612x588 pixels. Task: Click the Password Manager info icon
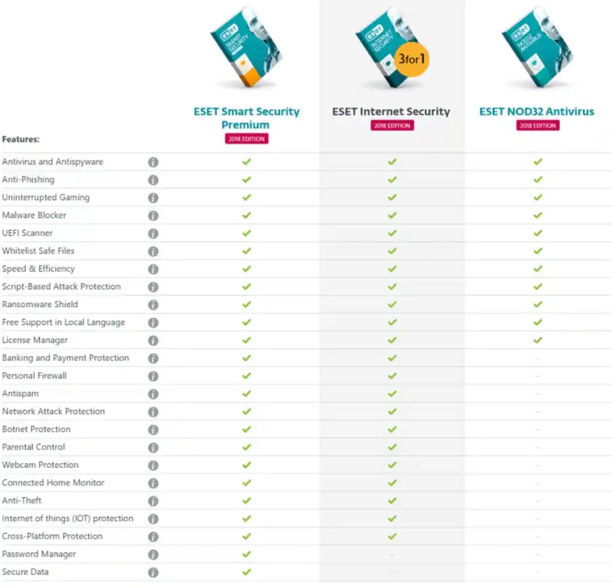tap(153, 555)
